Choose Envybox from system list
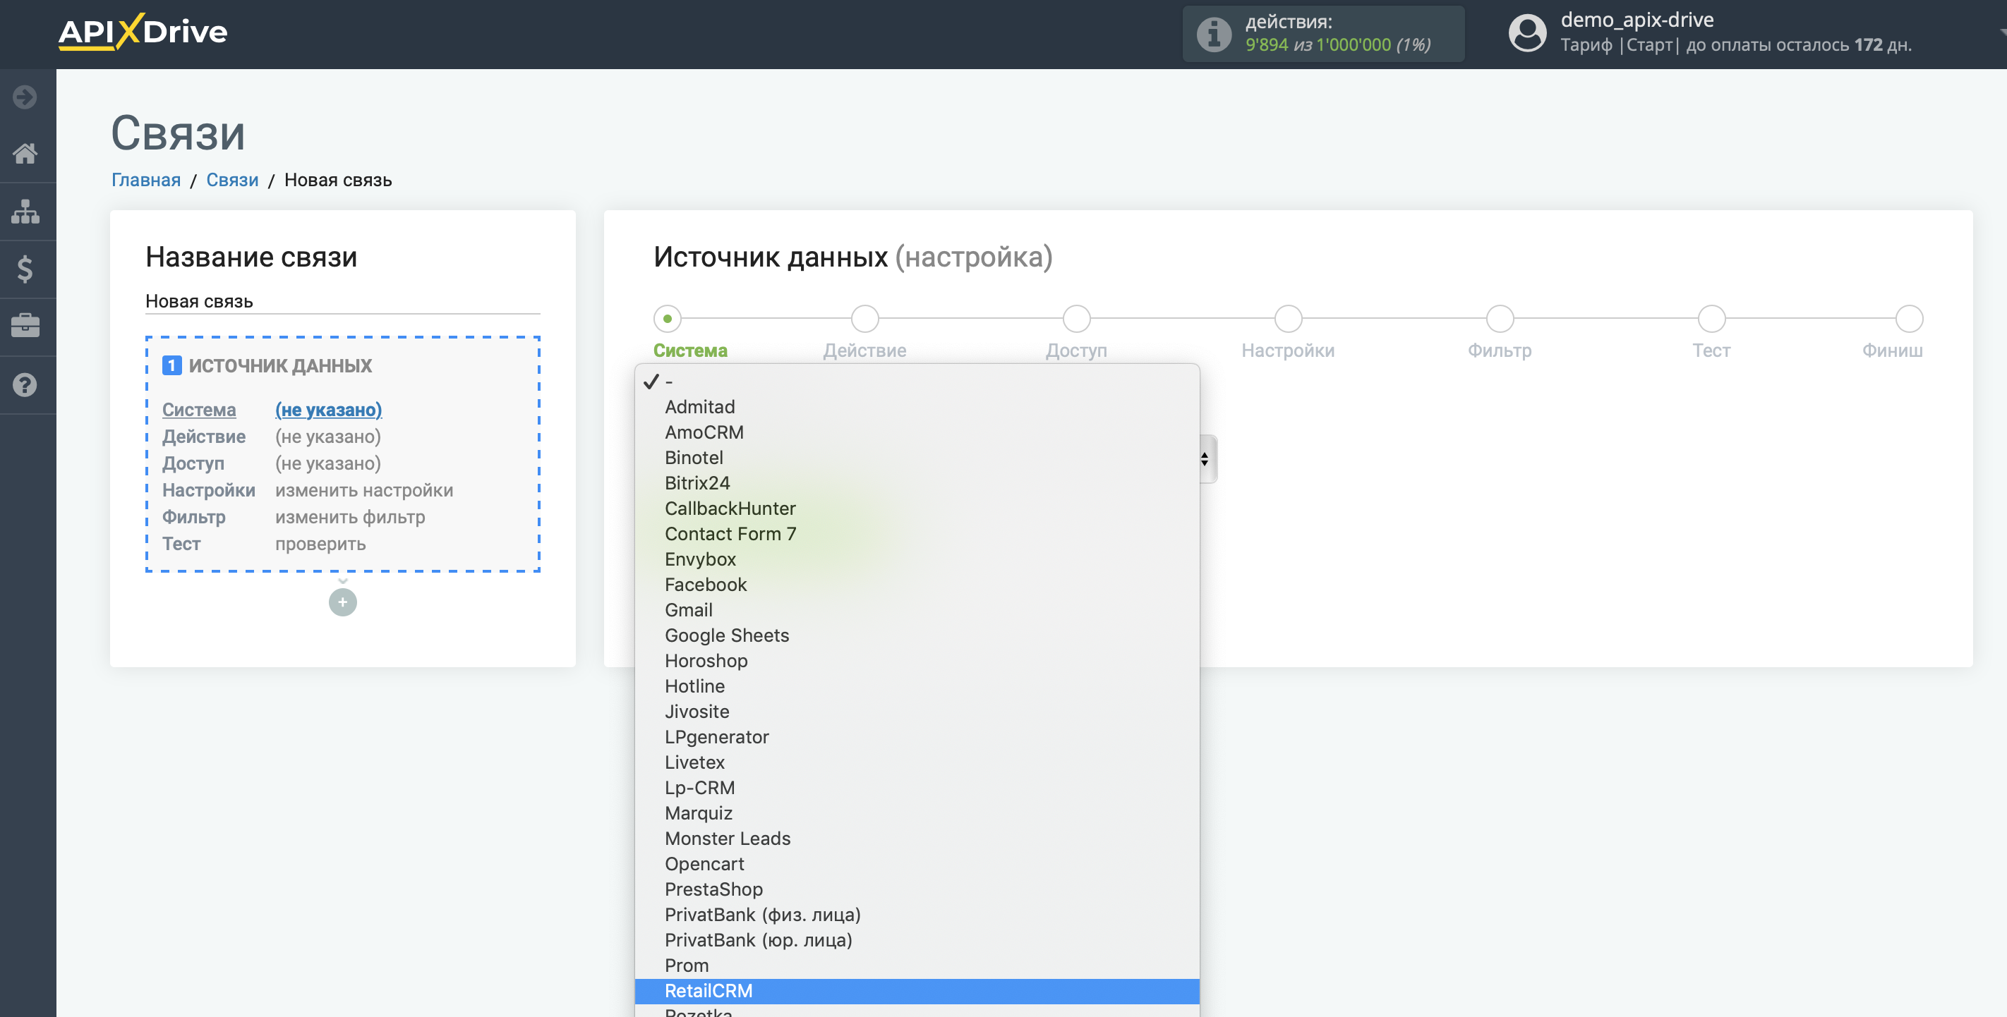 point(917,559)
